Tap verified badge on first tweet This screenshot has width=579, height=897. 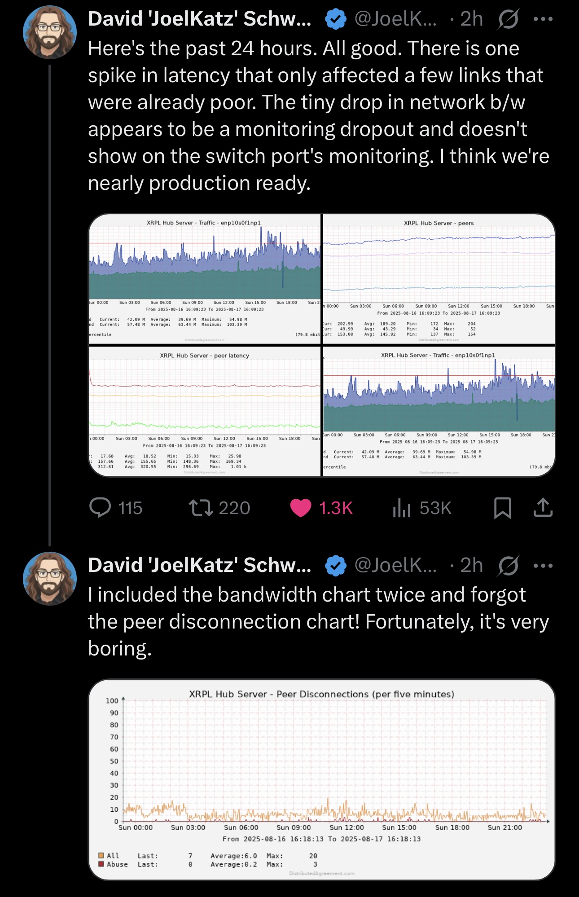[x=335, y=19]
